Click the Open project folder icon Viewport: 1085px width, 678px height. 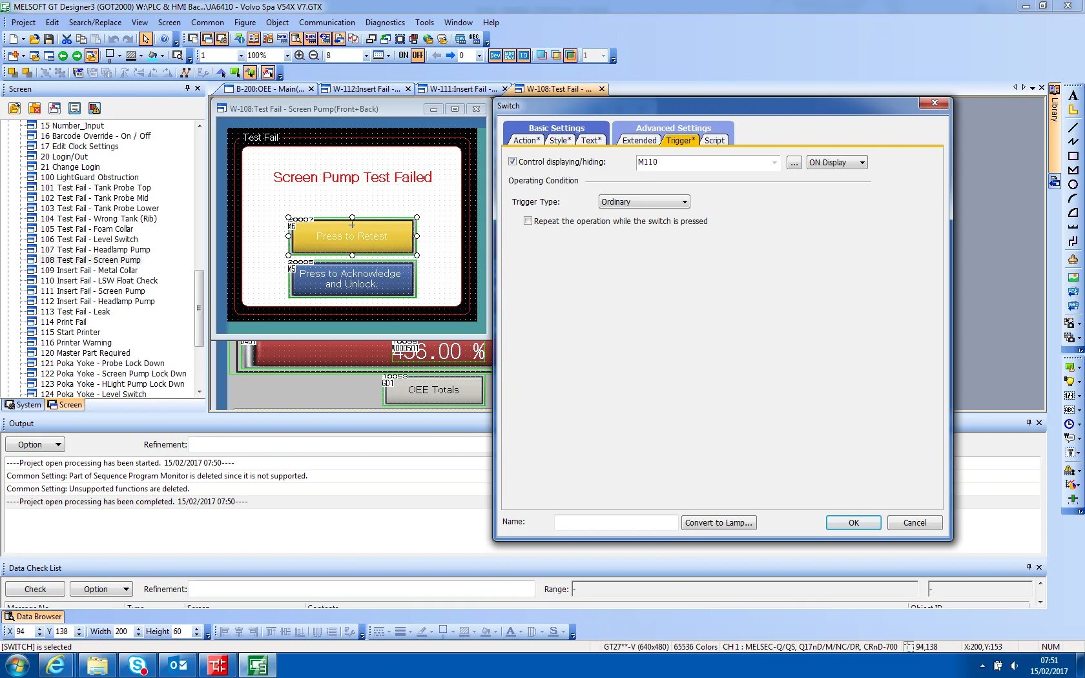[34, 39]
